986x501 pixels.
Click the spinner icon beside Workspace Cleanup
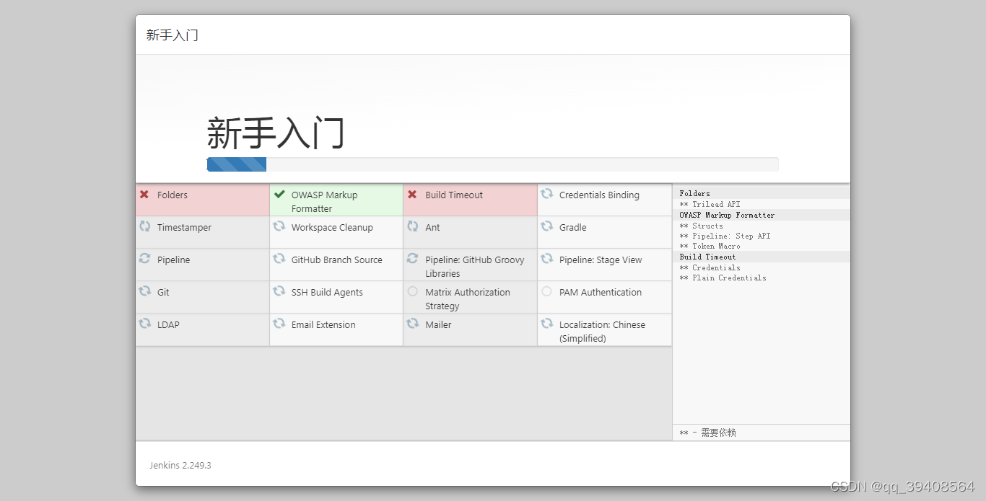coord(279,226)
